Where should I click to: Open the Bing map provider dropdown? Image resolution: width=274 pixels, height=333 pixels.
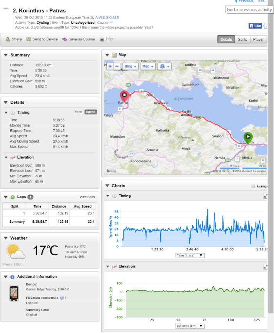point(131,66)
